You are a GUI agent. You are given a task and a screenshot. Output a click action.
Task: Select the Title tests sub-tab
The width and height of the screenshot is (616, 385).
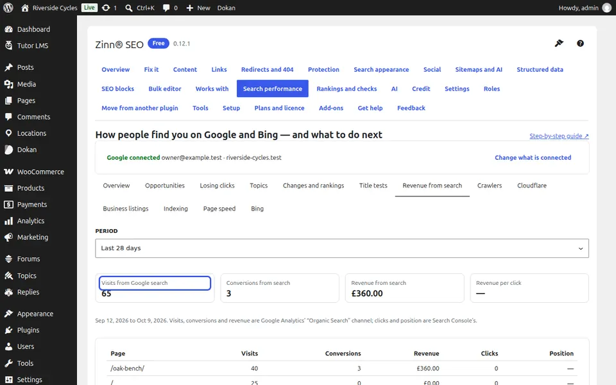[x=373, y=185]
